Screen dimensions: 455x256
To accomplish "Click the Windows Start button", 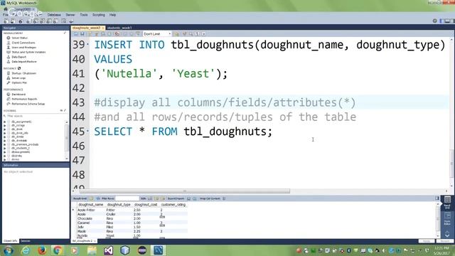I will pyautogui.click(x=8, y=250).
